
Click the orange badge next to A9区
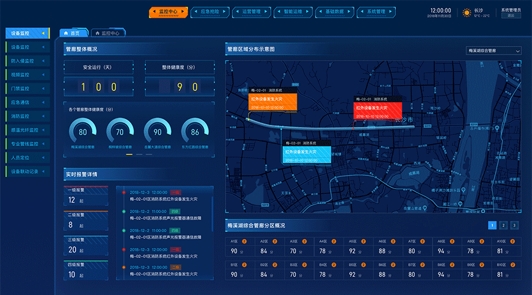[482, 241]
